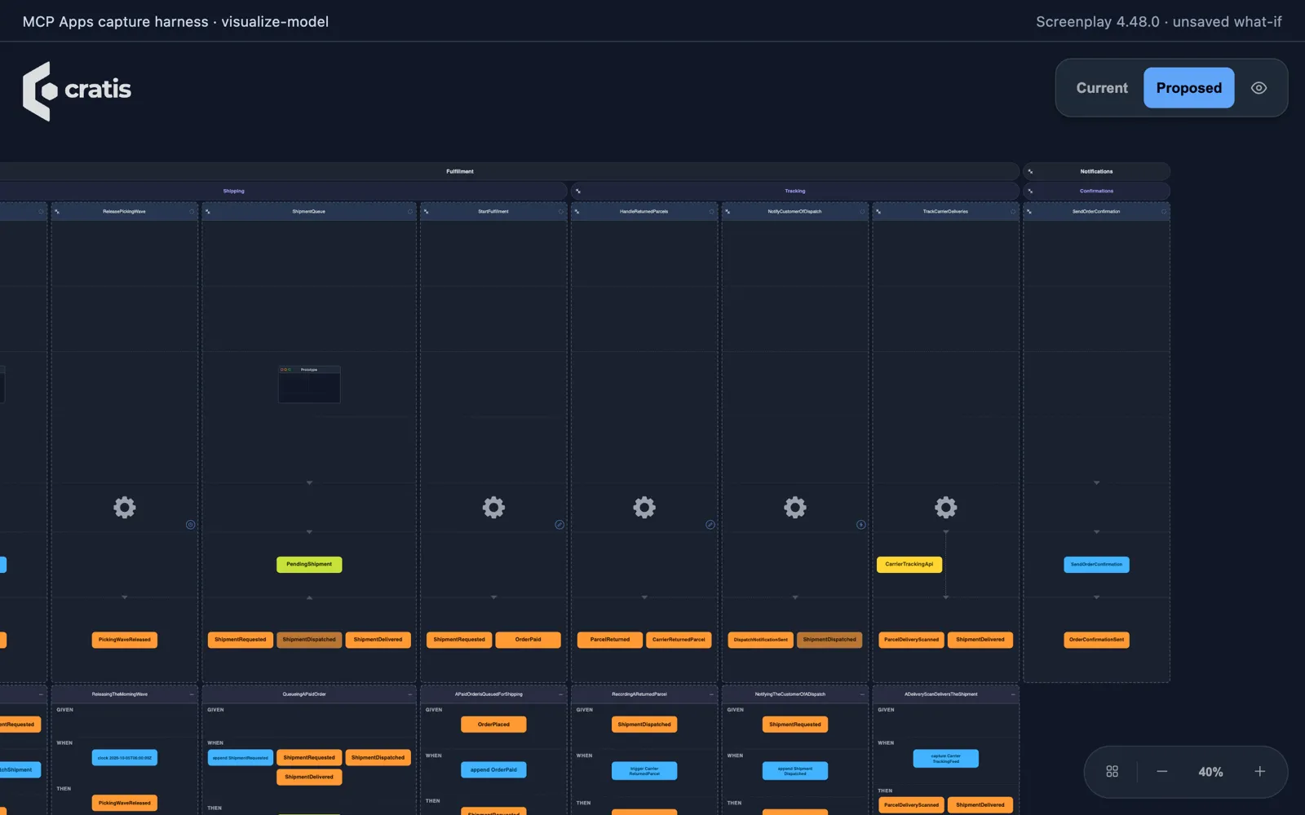Screen dimensions: 1305x815
Task: Switch to the Proposed model view
Action: 1189,88
